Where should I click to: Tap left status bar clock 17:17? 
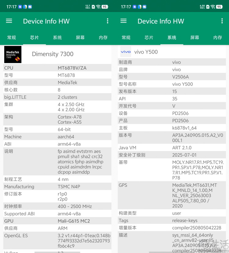(12, 7)
